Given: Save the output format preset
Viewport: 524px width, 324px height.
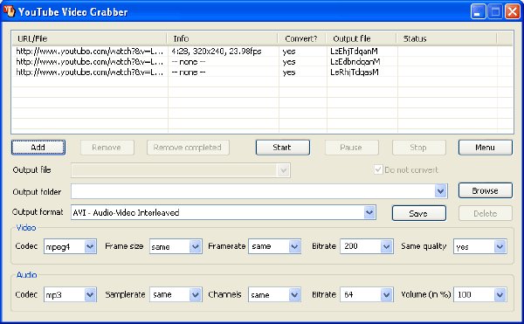Looking at the screenshot, I should (418, 213).
